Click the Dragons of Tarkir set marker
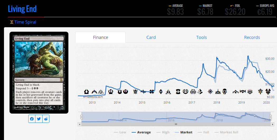This screenshot has width=277, height=140. click(x=152, y=92)
